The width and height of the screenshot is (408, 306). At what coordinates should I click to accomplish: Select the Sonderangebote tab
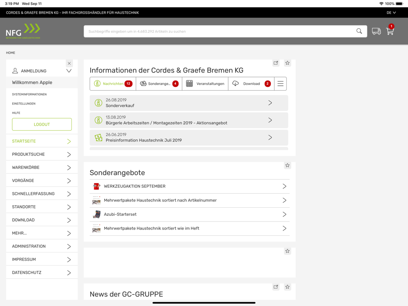[x=159, y=84]
